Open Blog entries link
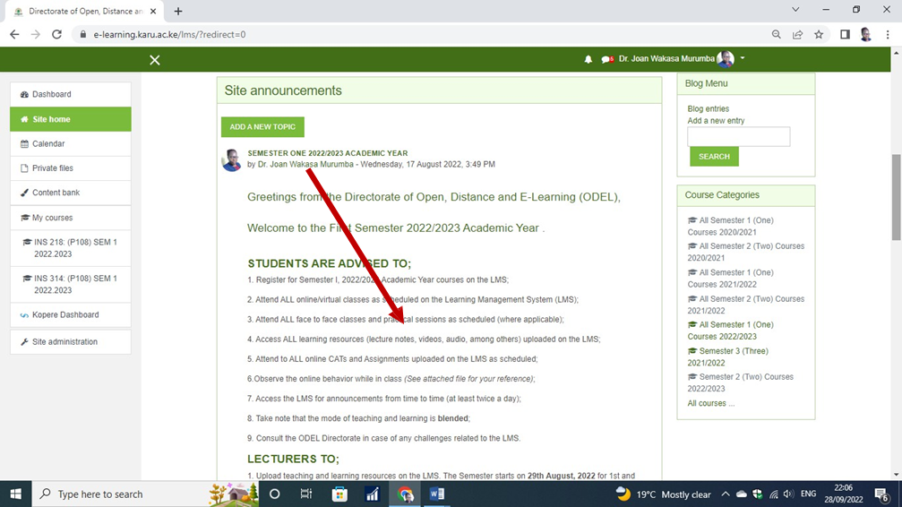The width and height of the screenshot is (902, 507). point(709,108)
